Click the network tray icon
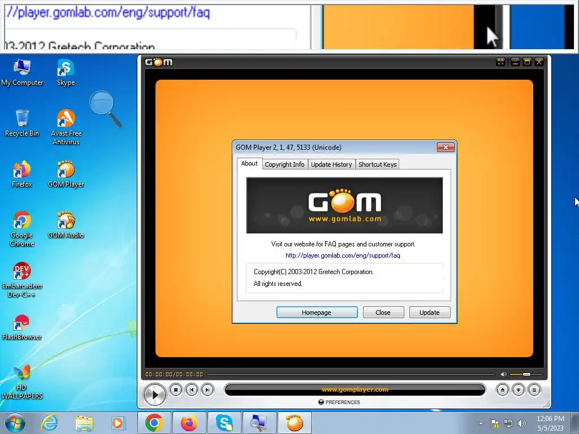 click(508, 423)
